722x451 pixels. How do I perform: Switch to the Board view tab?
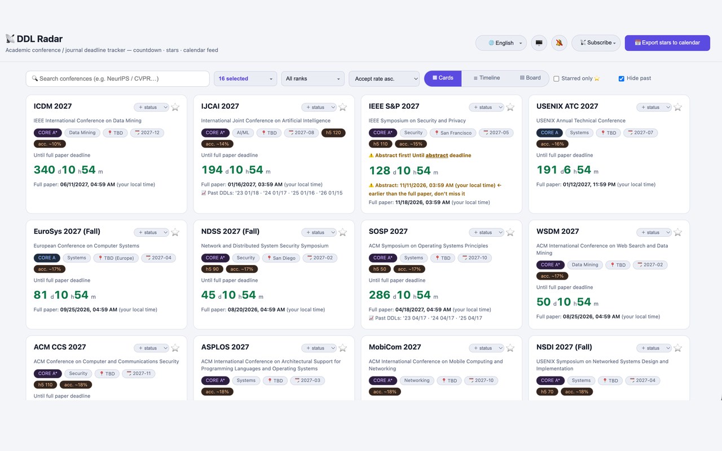(530, 78)
